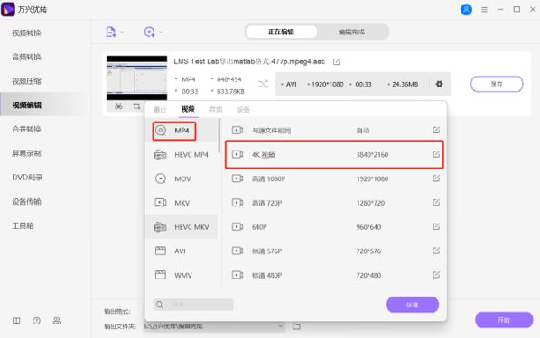
Task: Click the 万兴优转 app logo
Action: point(8,9)
